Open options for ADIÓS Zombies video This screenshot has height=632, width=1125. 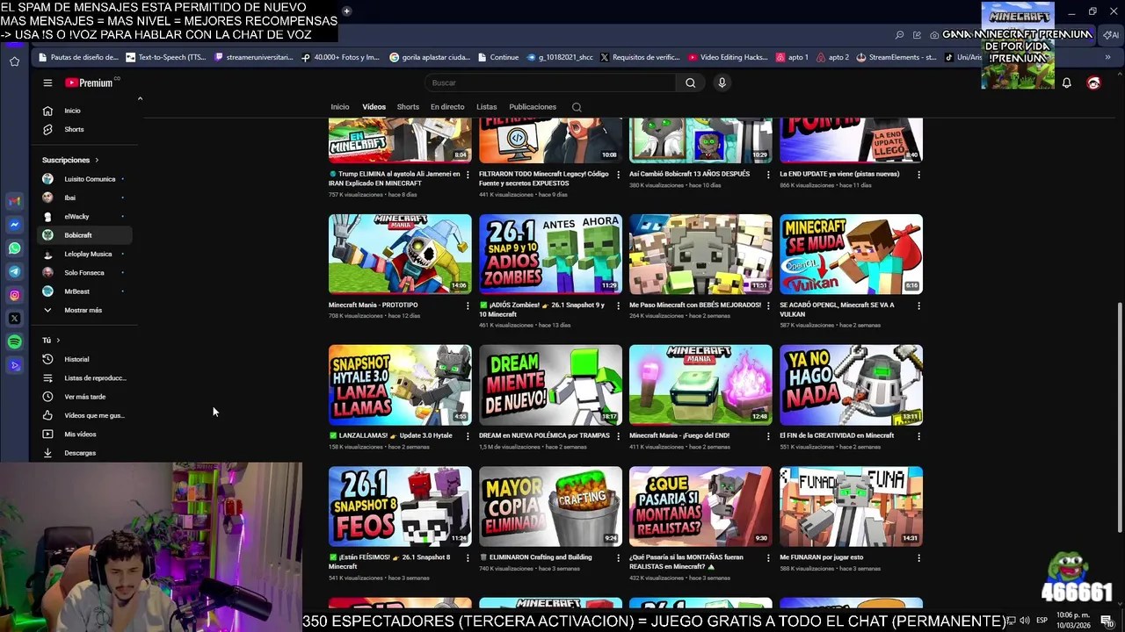(618, 305)
